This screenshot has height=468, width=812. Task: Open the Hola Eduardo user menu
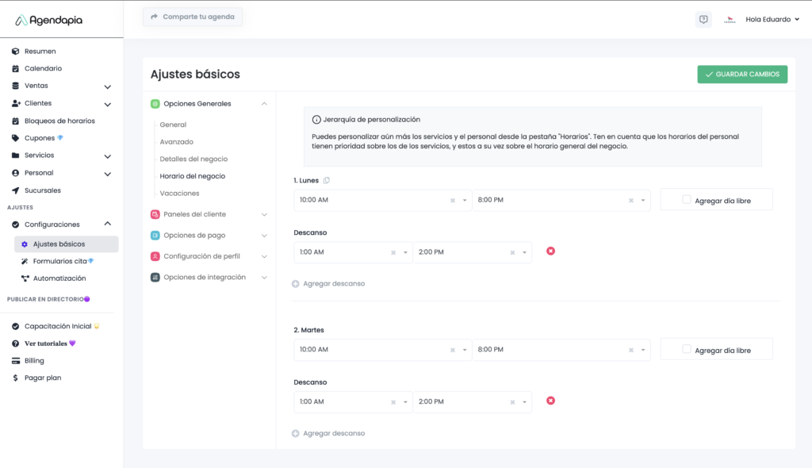[x=772, y=20]
